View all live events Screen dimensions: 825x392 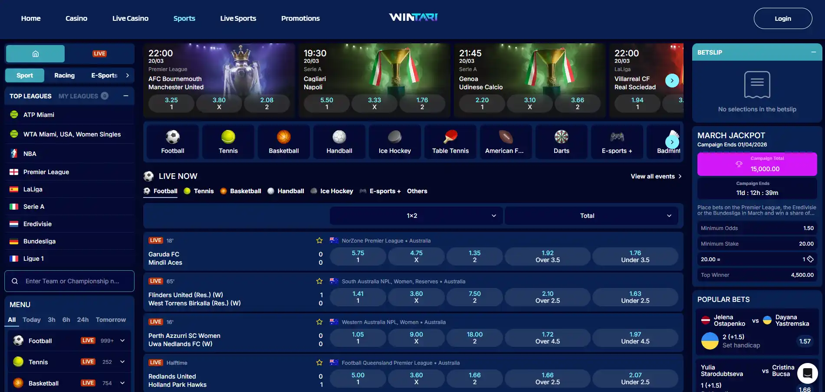pyautogui.click(x=656, y=176)
